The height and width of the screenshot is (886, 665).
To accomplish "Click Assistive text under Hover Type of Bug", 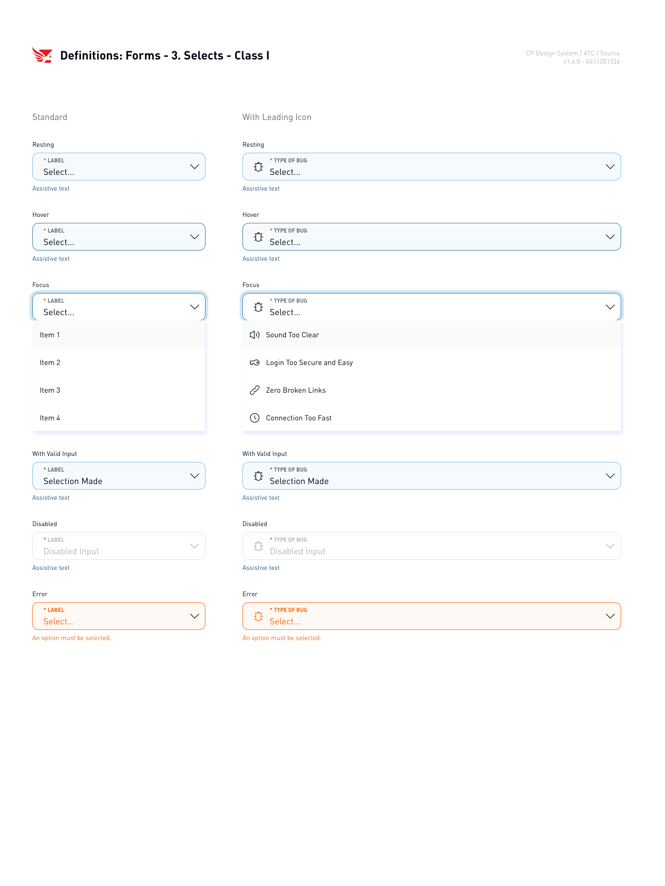I will pos(261,259).
